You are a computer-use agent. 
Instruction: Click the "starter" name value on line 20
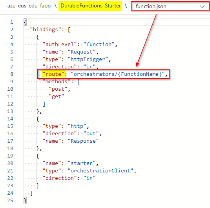(82, 163)
